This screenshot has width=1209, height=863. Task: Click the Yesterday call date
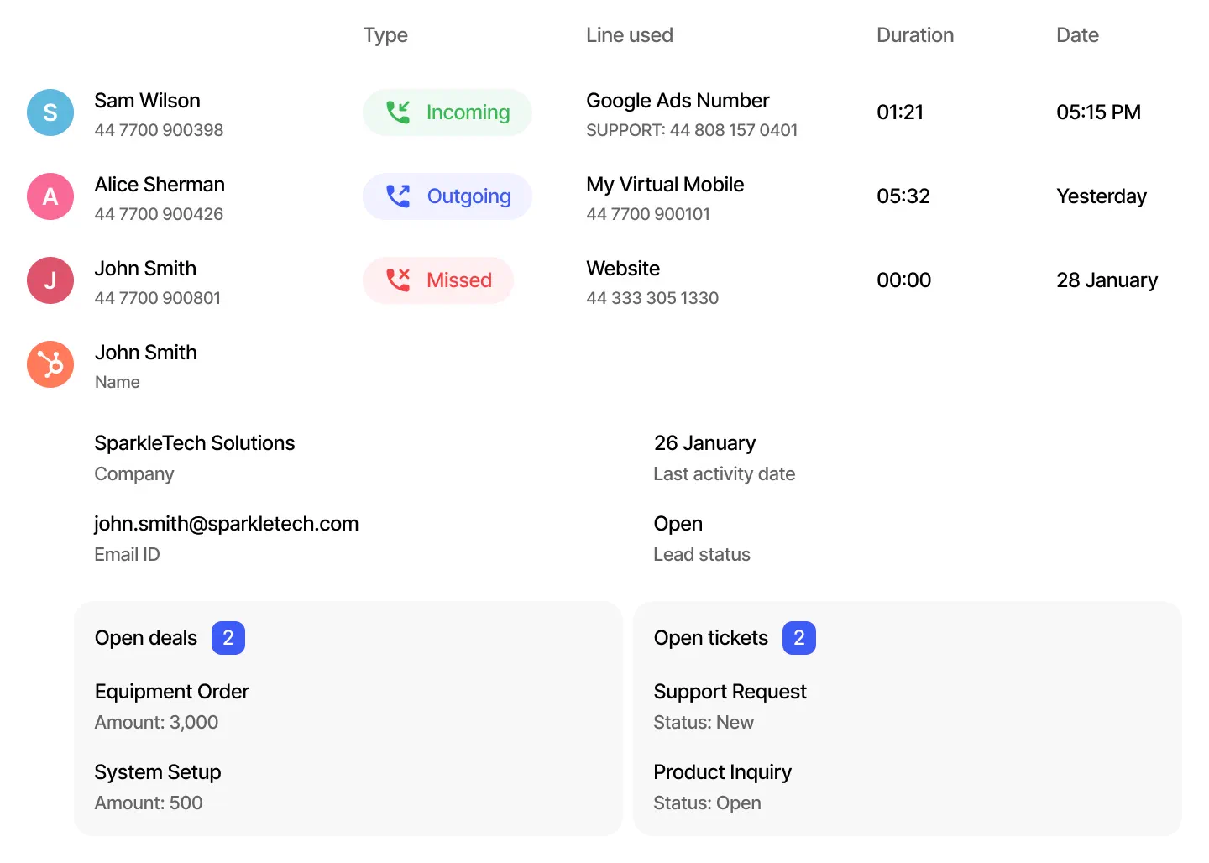click(1102, 196)
